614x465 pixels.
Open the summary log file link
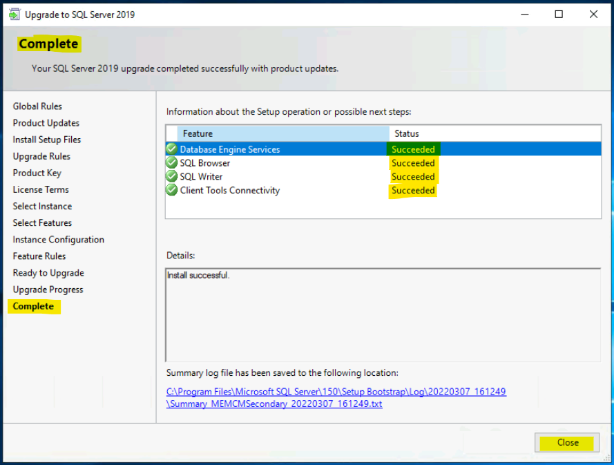336,397
